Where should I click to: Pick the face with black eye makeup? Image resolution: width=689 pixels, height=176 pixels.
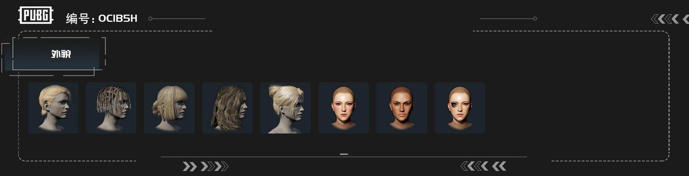460,108
